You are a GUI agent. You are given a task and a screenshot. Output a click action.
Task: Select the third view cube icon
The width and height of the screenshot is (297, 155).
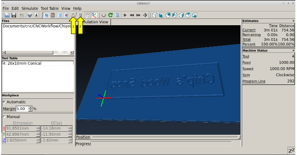pyautogui.click(x=168, y=15)
